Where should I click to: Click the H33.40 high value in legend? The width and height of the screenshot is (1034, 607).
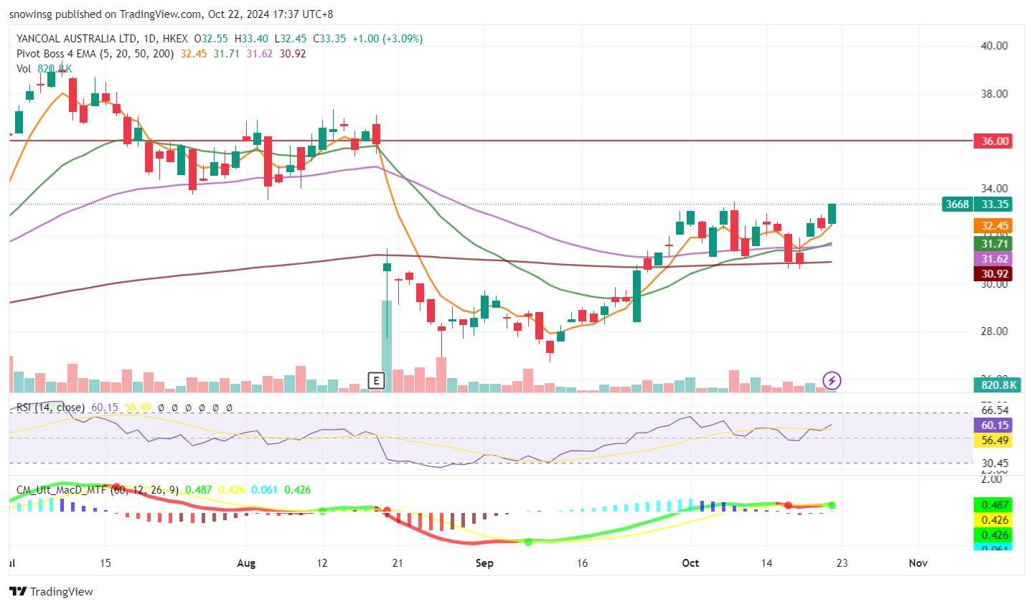pyautogui.click(x=251, y=39)
